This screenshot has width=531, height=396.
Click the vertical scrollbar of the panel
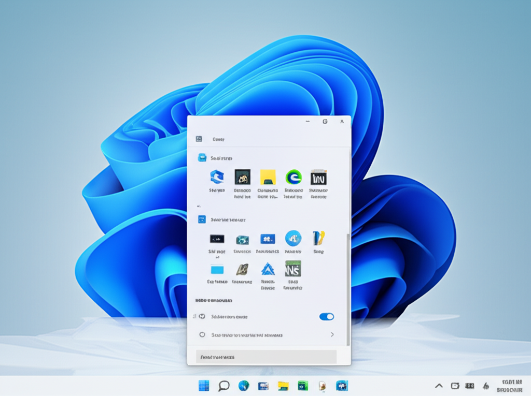point(348,289)
